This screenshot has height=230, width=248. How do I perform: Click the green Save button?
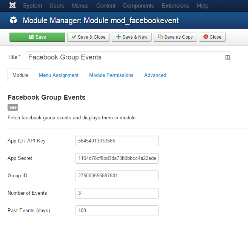37,37
